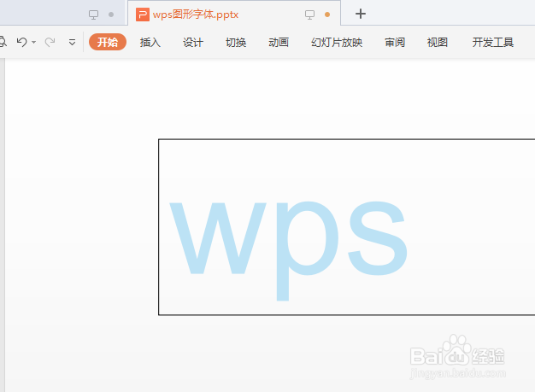Image resolution: width=535 pixels, height=392 pixels.
Task: Click the print preview icon at toolbar left edge
Action: pyautogui.click(x=3, y=42)
